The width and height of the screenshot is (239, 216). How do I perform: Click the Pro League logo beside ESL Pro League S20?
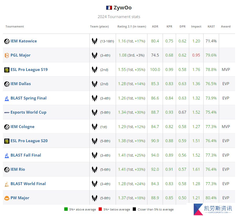tap(7, 141)
